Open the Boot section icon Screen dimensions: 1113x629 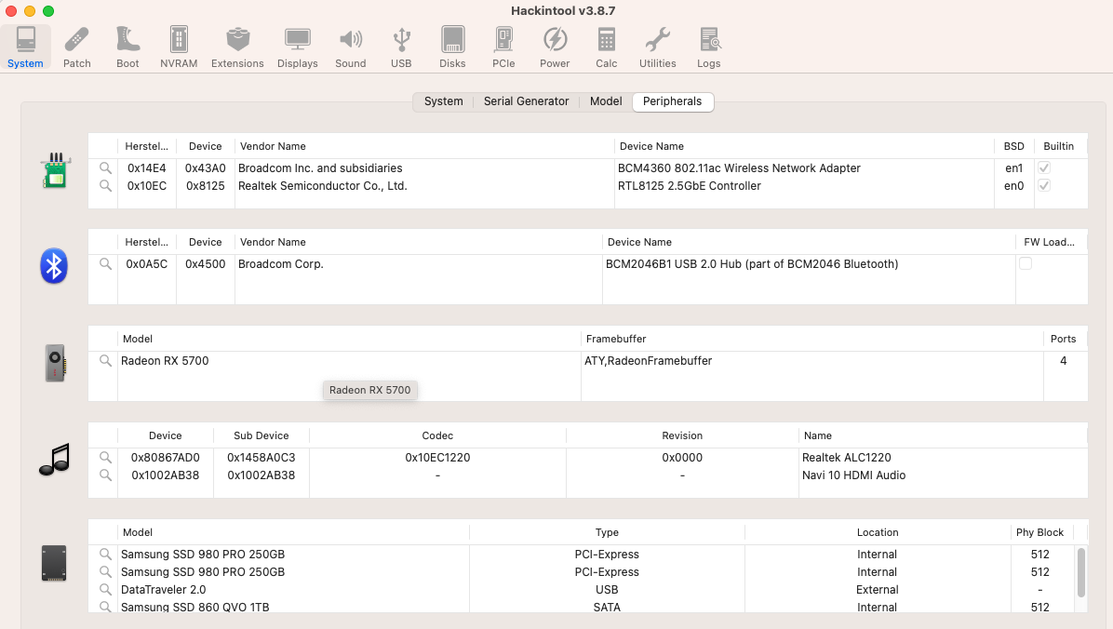pyautogui.click(x=127, y=47)
